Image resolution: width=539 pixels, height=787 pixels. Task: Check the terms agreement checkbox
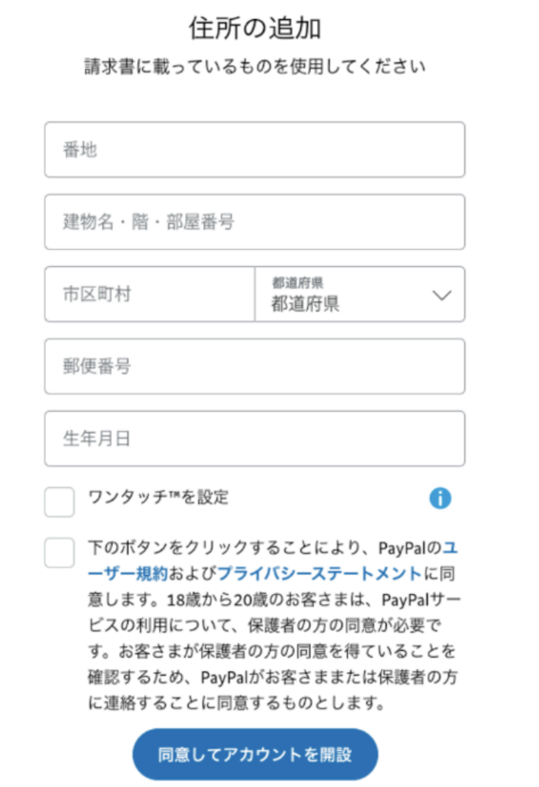pos(59,552)
